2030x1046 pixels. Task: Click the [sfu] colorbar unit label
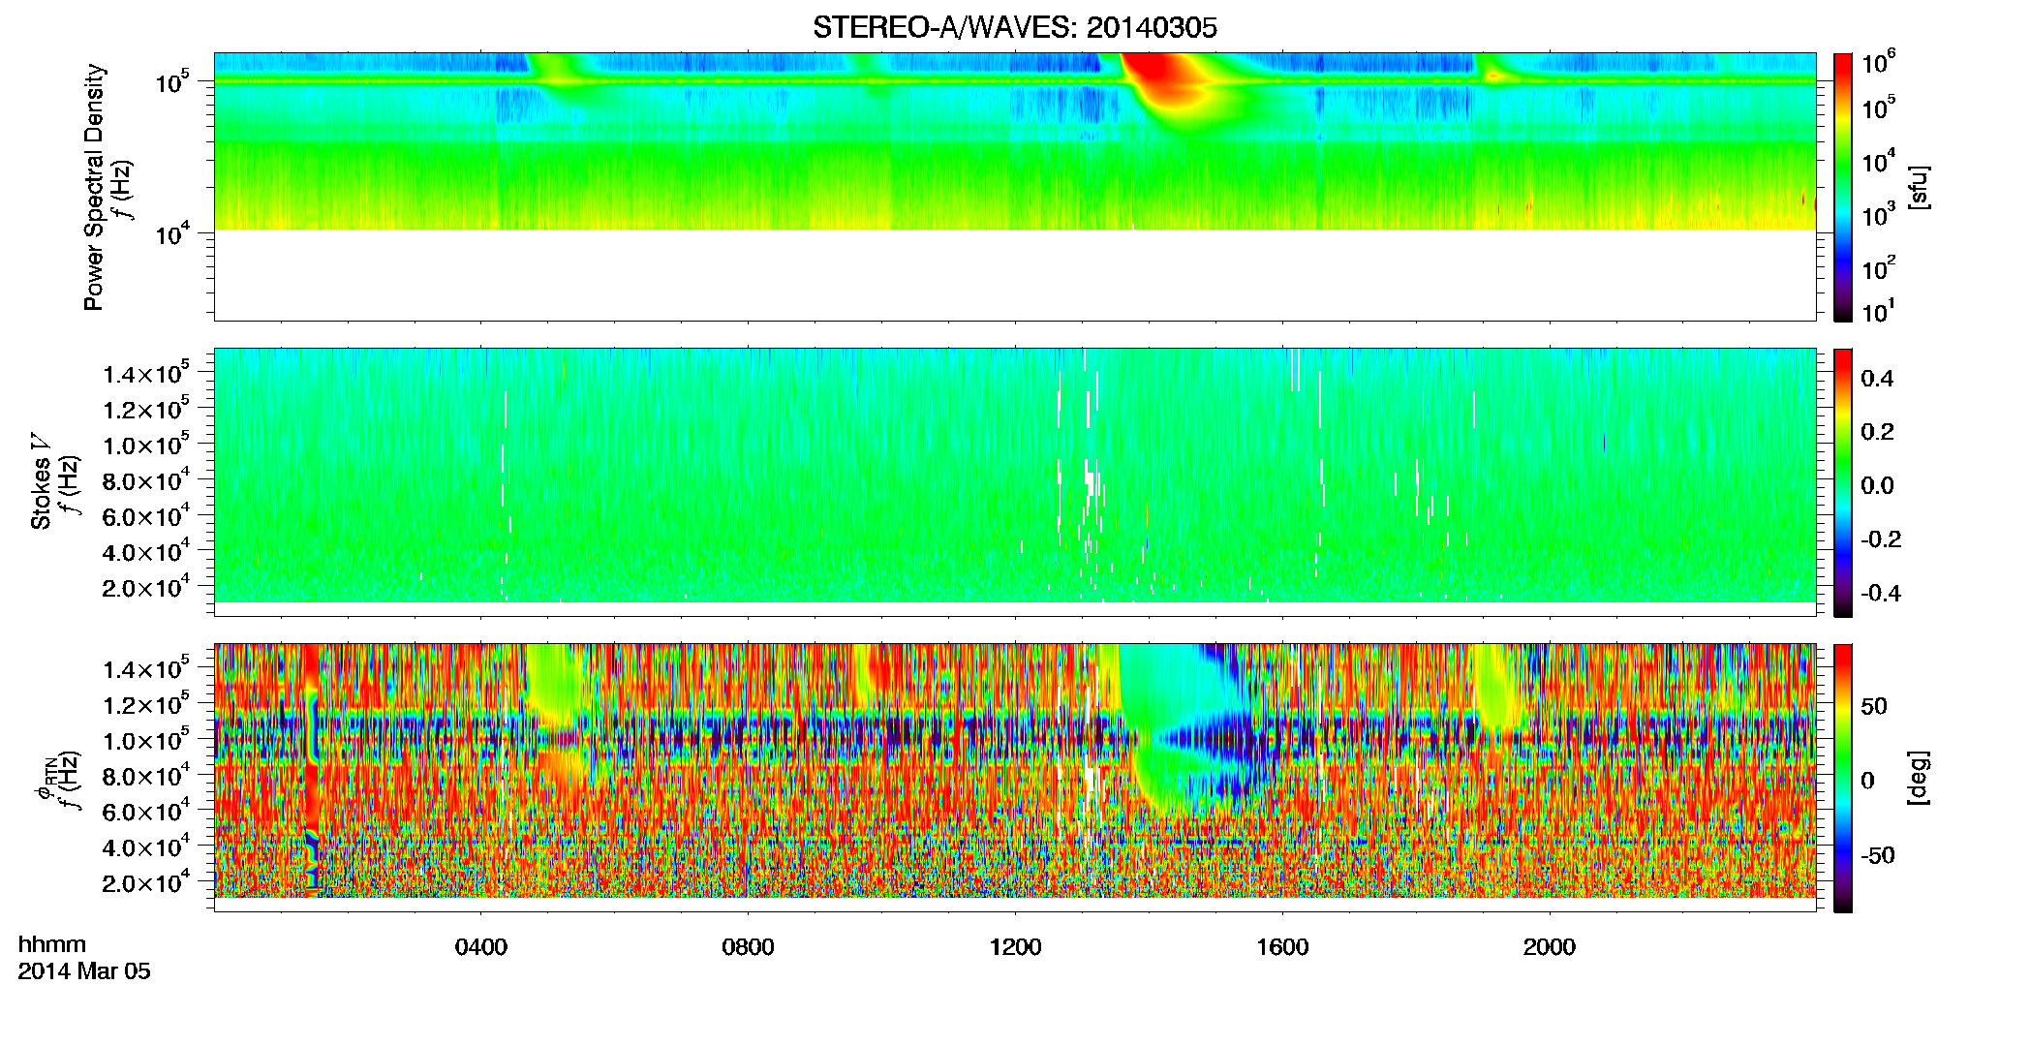click(1919, 187)
